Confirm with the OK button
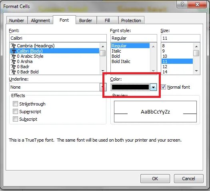 tap(155, 179)
